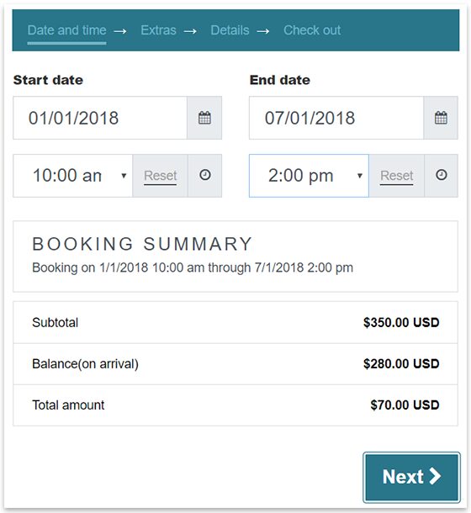This screenshot has width=471, height=513.
Task: Click the end time clock icon
Action: (442, 176)
